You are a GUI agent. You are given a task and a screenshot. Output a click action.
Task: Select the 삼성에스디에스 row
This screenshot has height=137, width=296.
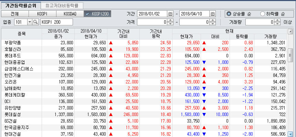coord(144,69)
